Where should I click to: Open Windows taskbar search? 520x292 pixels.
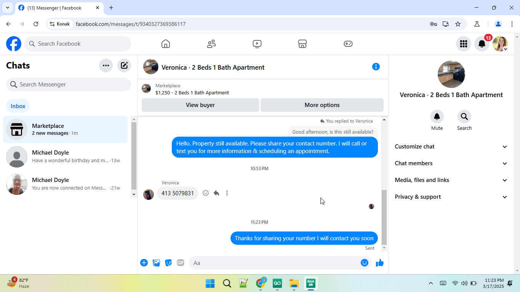coord(227,283)
